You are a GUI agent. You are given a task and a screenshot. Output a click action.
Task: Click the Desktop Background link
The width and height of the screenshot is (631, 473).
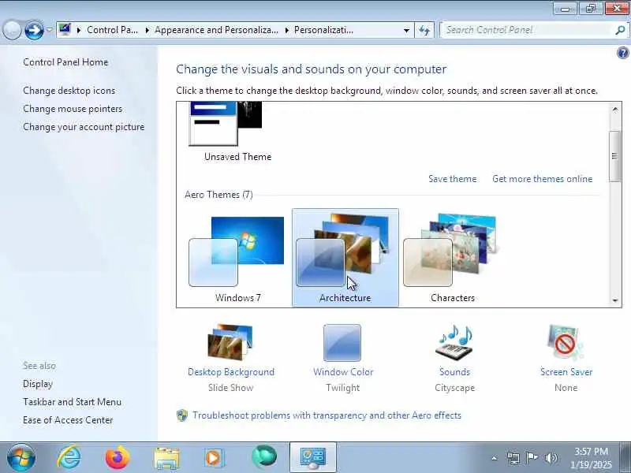click(231, 372)
